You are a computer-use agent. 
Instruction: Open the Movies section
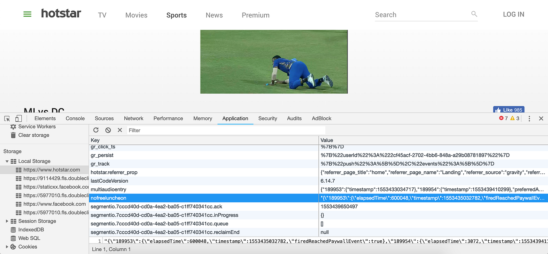click(x=136, y=15)
